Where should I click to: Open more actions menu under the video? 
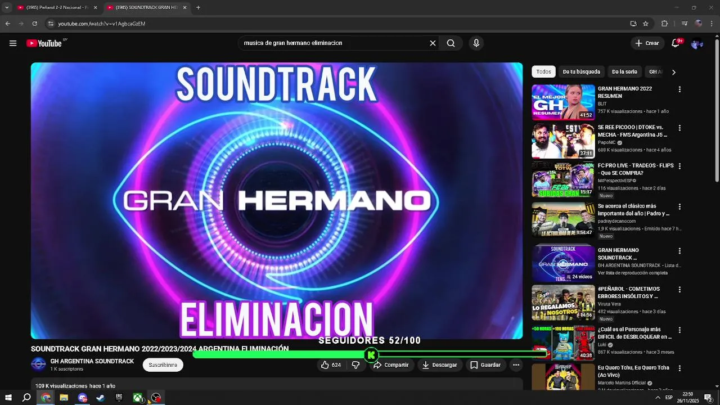tap(516, 365)
